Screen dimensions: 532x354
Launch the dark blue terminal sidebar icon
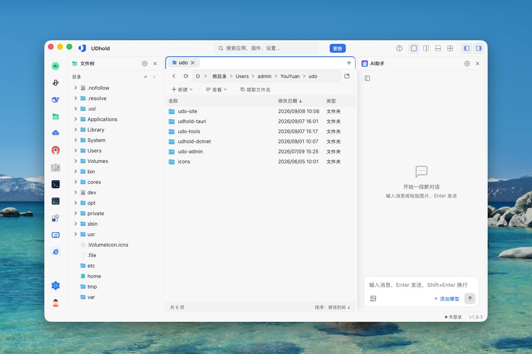[x=56, y=184]
